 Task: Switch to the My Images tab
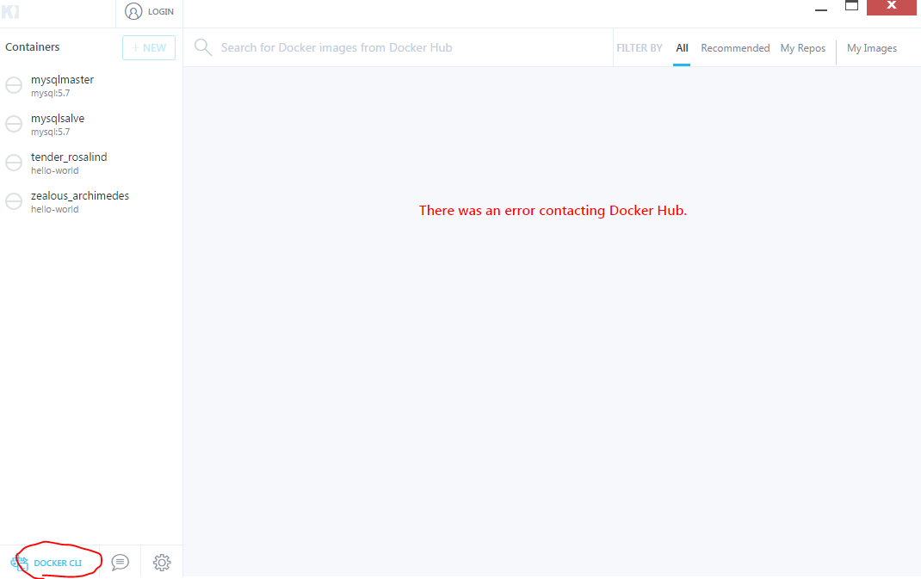872,48
